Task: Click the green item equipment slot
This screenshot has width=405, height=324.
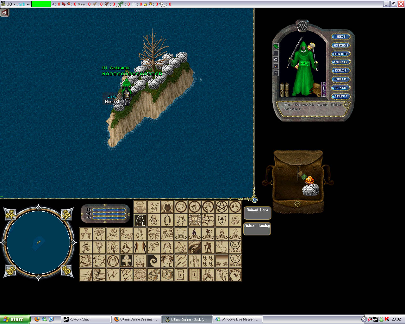Action: pos(276,47)
